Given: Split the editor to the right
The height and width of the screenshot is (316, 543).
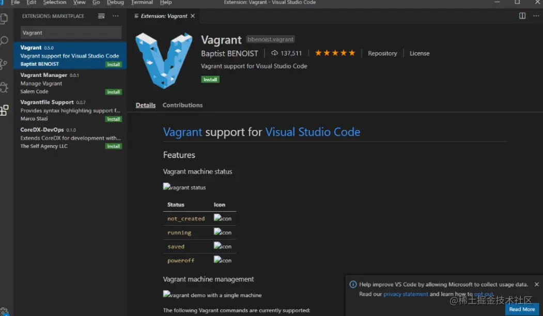Looking at the screenshot, I should pos(522,16).
